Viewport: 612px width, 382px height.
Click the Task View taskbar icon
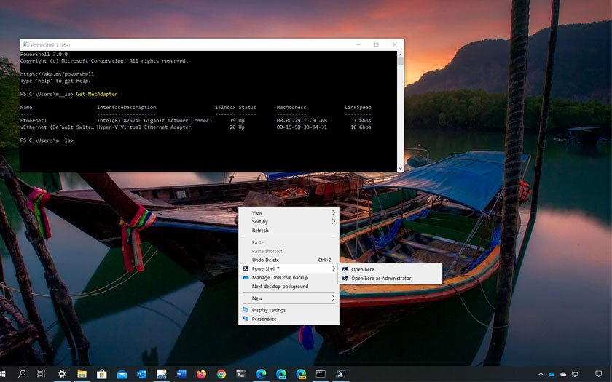point(42,374)
